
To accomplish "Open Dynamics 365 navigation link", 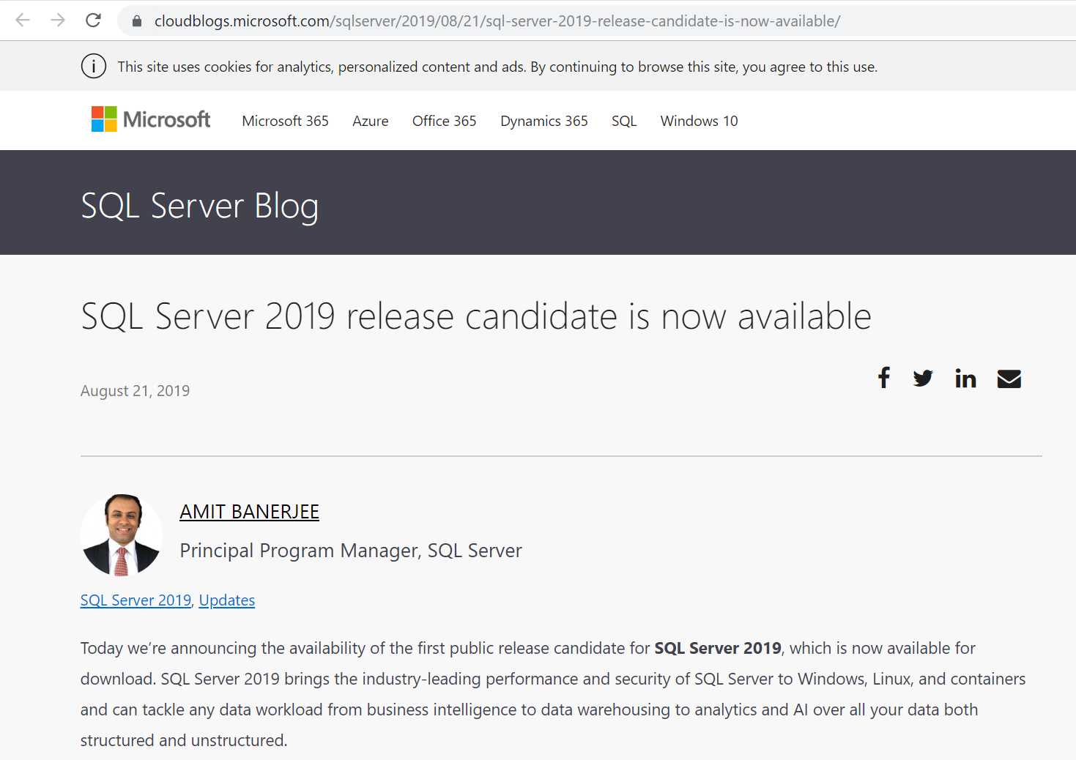I will pos(543,121).
